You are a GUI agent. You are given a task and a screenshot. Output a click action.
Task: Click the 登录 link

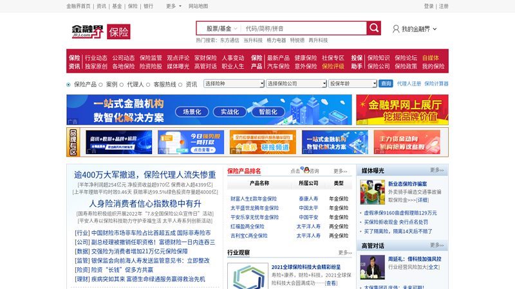(429, 6)
